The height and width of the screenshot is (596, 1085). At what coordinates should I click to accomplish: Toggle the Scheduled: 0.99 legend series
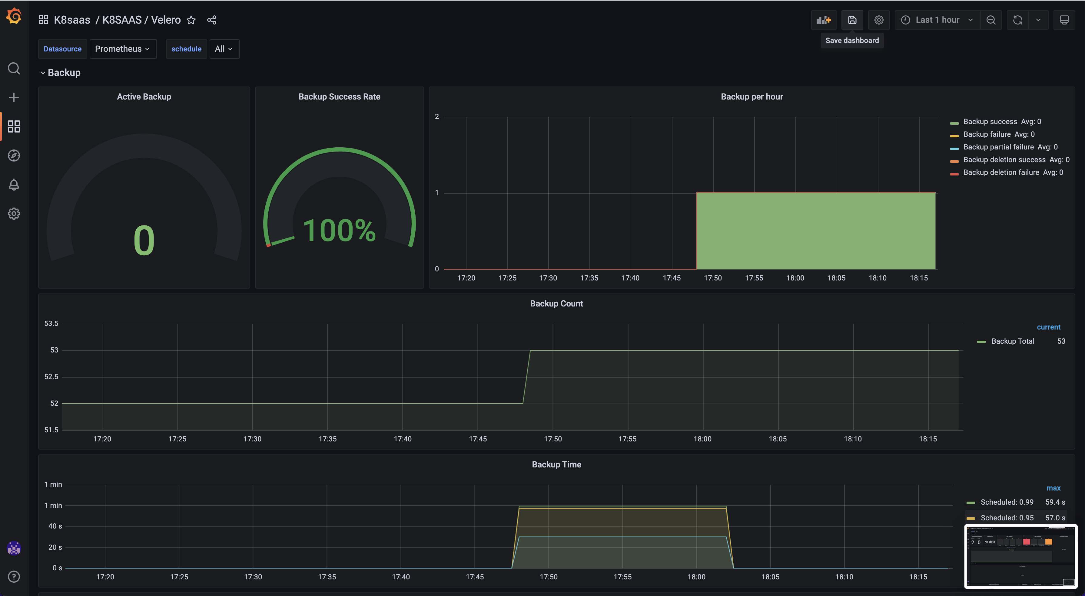tap(1007, 502)
